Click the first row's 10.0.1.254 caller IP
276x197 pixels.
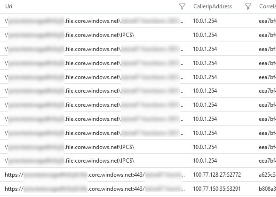205,22
